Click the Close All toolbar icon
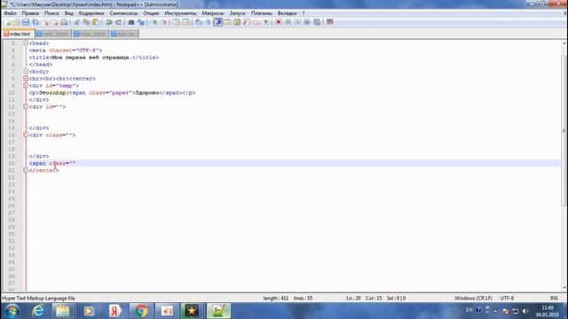This screenshot has height=319, width=568. click(55, 22)
